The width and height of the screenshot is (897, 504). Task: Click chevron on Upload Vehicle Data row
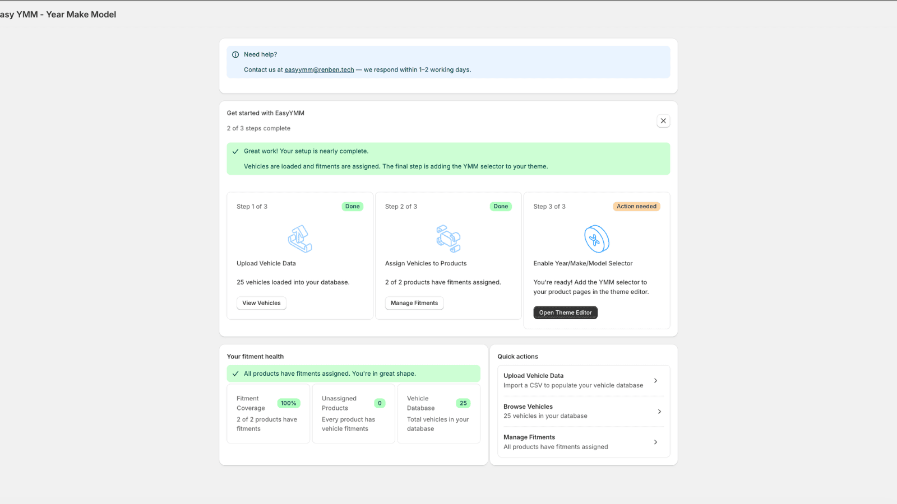pyautogui.click(x=655, y=381)
